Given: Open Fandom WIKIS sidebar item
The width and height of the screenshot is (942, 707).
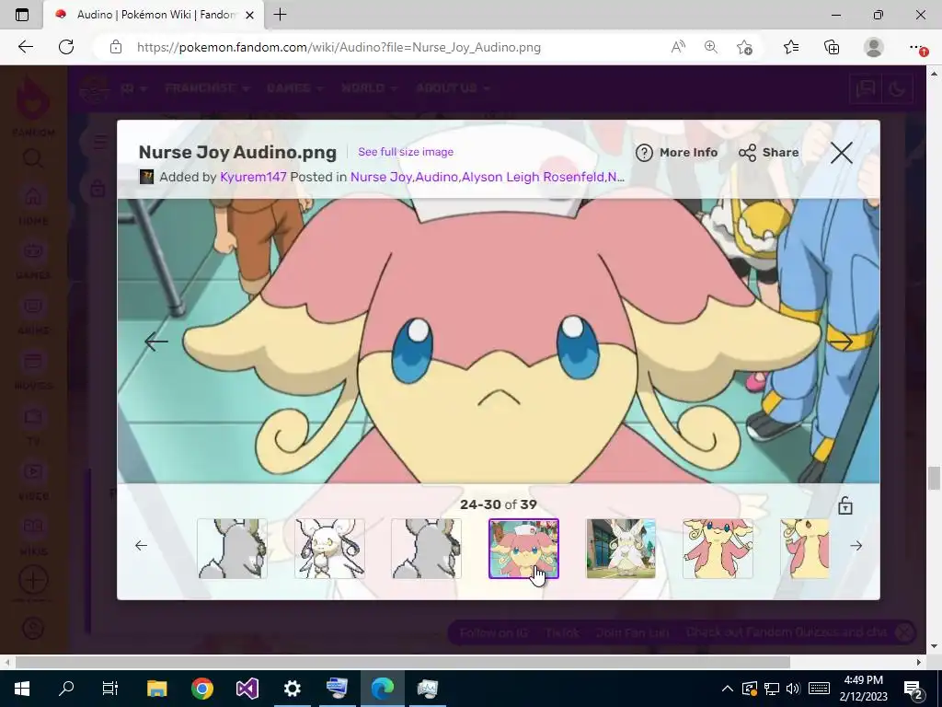Looking at the screenshot, I should click(x=33, y=537).
